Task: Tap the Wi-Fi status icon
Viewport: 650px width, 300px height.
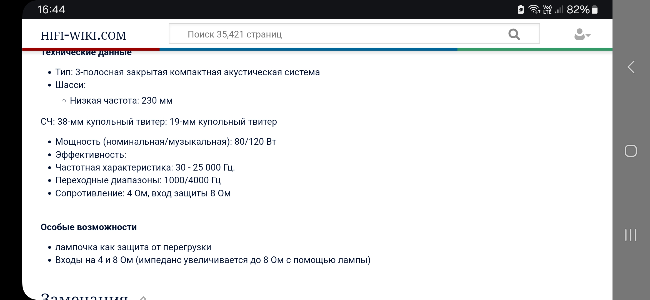Action: pos(534,9)
